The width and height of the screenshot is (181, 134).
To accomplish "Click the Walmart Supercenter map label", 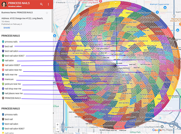I will click(159, 4).
